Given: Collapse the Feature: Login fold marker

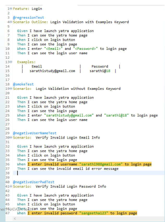Looking at the screenshot, I should tap(11, 8).
